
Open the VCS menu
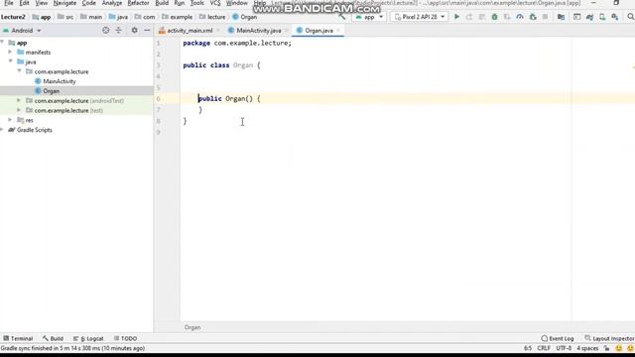click(x=215, y=3)
